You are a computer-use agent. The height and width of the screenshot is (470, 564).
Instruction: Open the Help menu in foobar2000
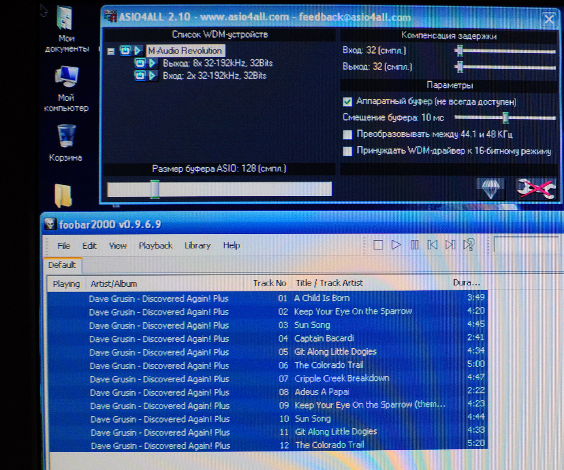coord(231,246)
